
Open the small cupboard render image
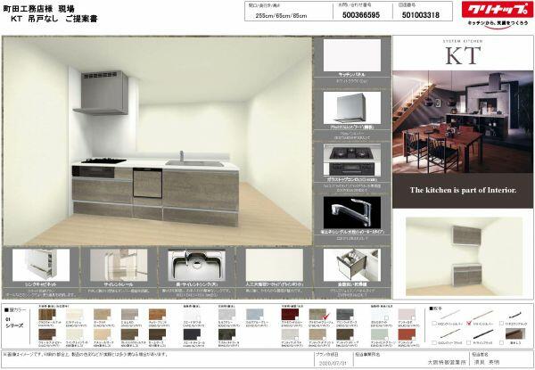click(464, 257)
